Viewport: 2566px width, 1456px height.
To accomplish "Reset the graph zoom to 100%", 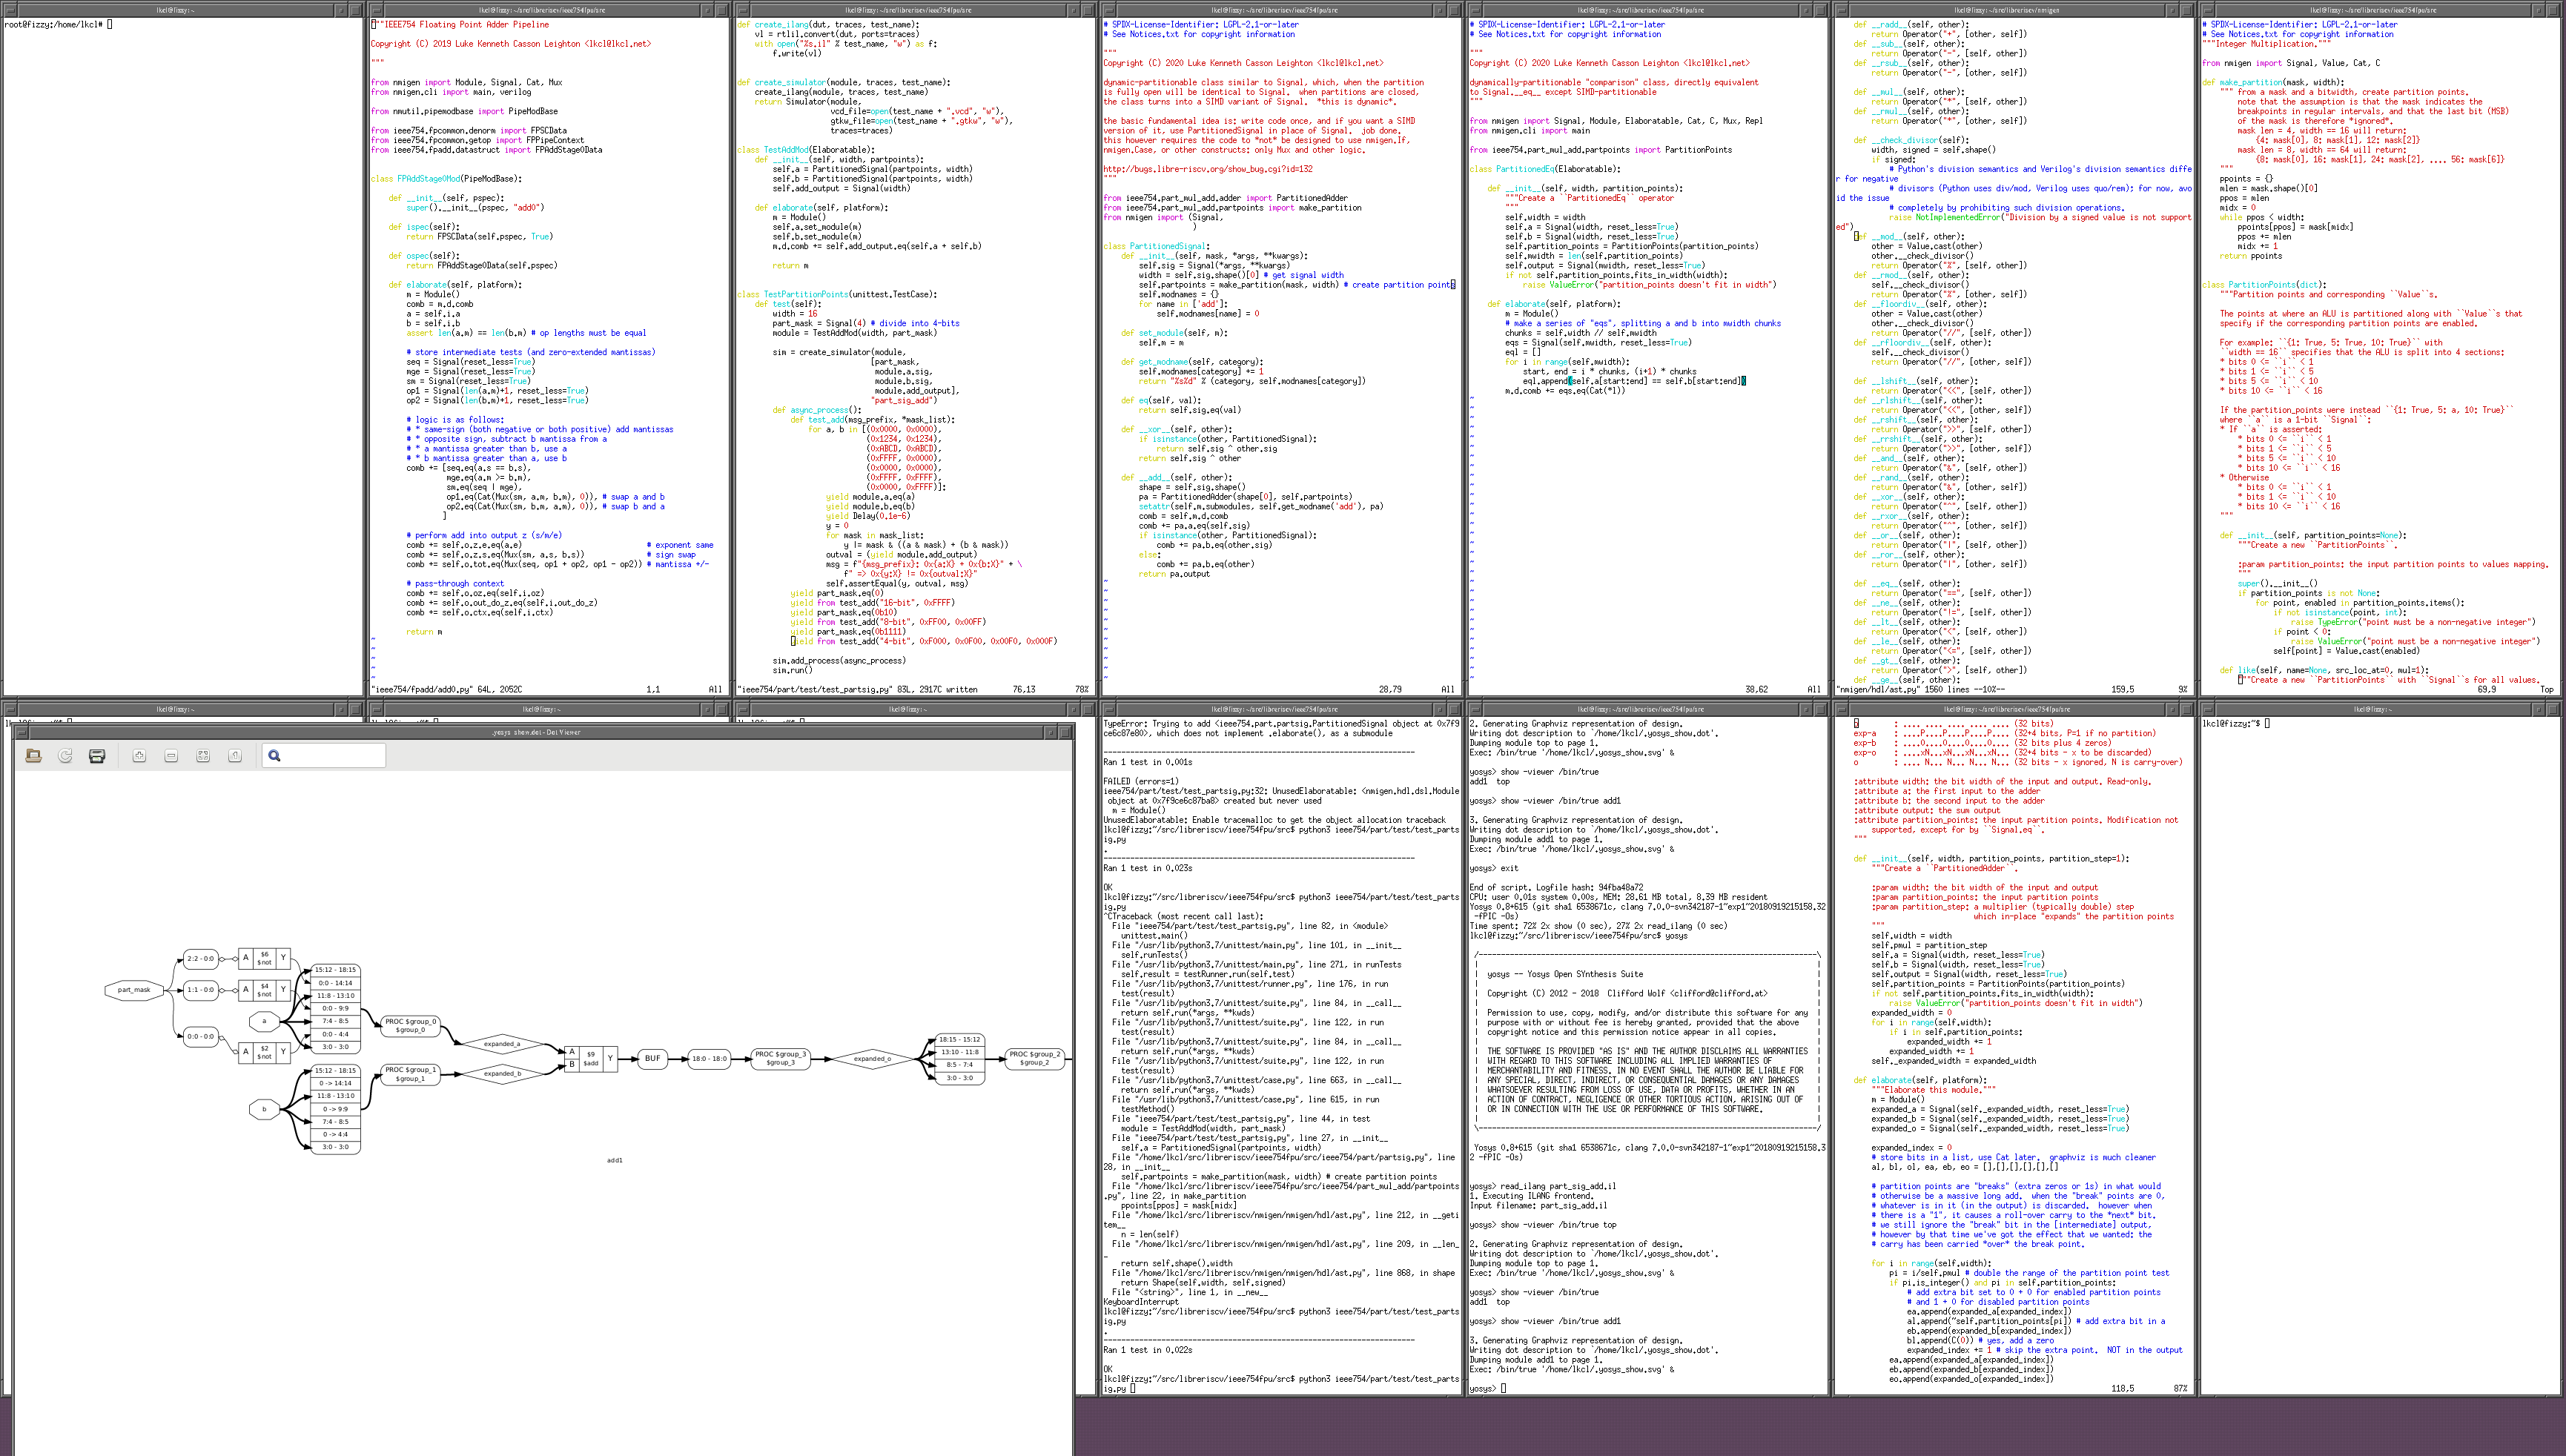I will coord(235,756).
